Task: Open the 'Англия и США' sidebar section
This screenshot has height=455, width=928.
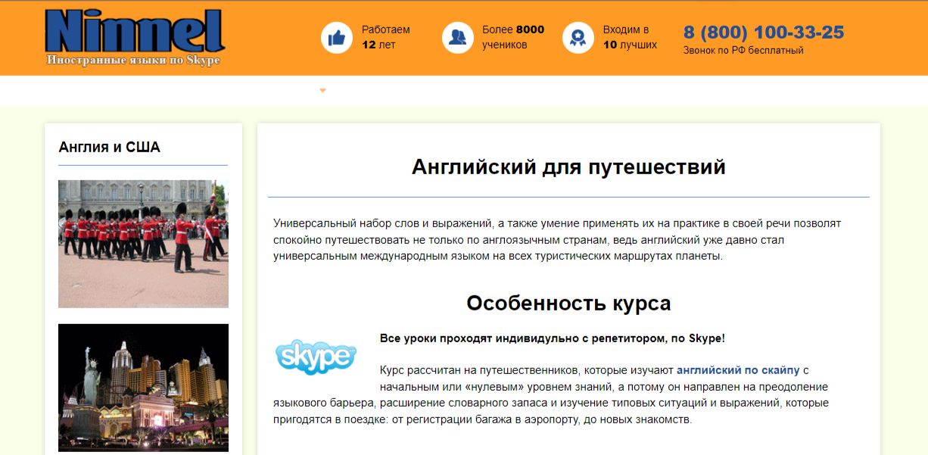Action: [x=110, y=148]
